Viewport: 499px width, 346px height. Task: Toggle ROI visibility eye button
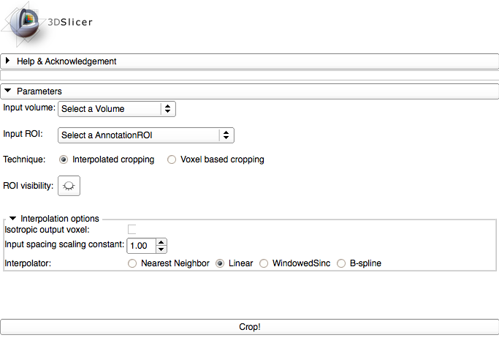tap(69, 186)
